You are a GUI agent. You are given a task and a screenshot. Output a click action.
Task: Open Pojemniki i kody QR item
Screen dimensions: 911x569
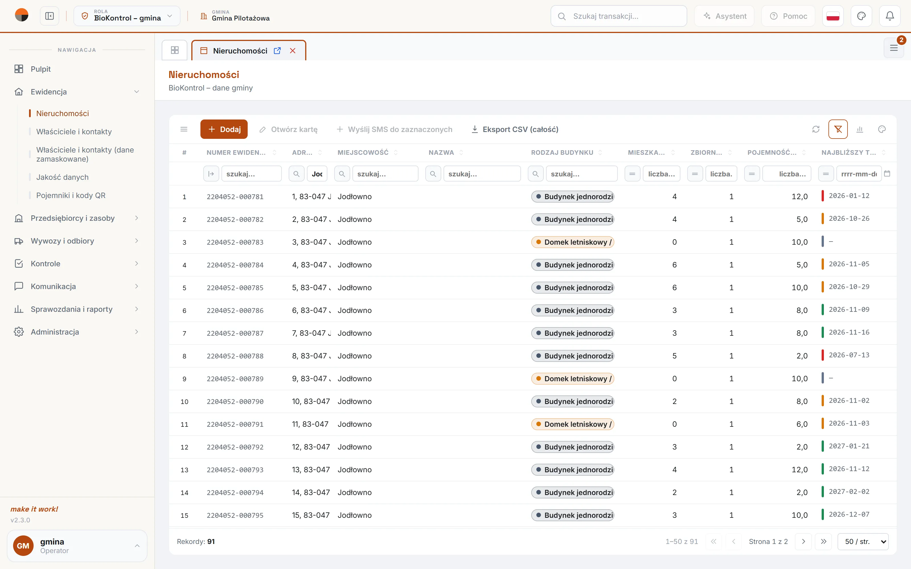point(71,195)
